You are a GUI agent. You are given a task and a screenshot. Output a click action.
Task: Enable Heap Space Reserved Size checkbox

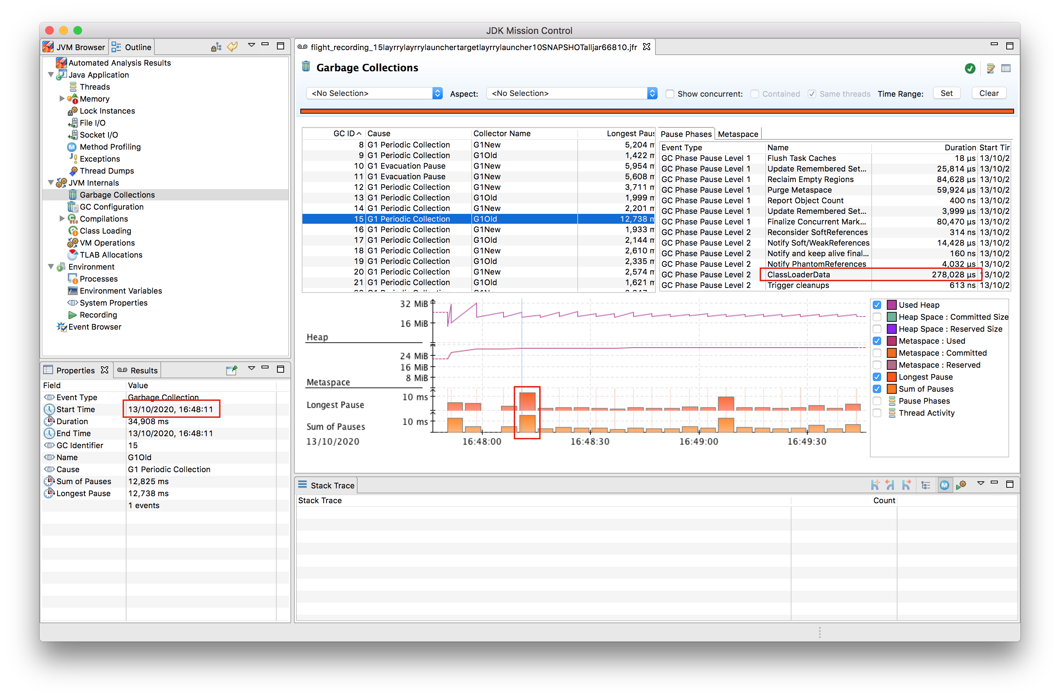(876, 329)
